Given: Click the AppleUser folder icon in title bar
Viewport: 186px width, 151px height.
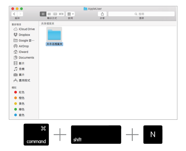Looking at the screenshot, I should click(x=86, y=9).
